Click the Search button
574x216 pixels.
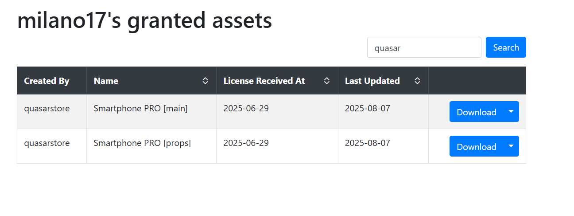[x=506, y=47]
